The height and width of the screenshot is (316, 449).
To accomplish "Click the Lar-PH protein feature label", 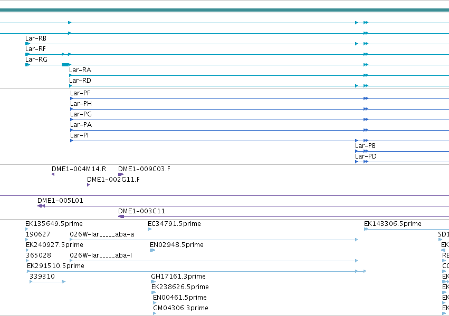I will click(x=81, y=104).
